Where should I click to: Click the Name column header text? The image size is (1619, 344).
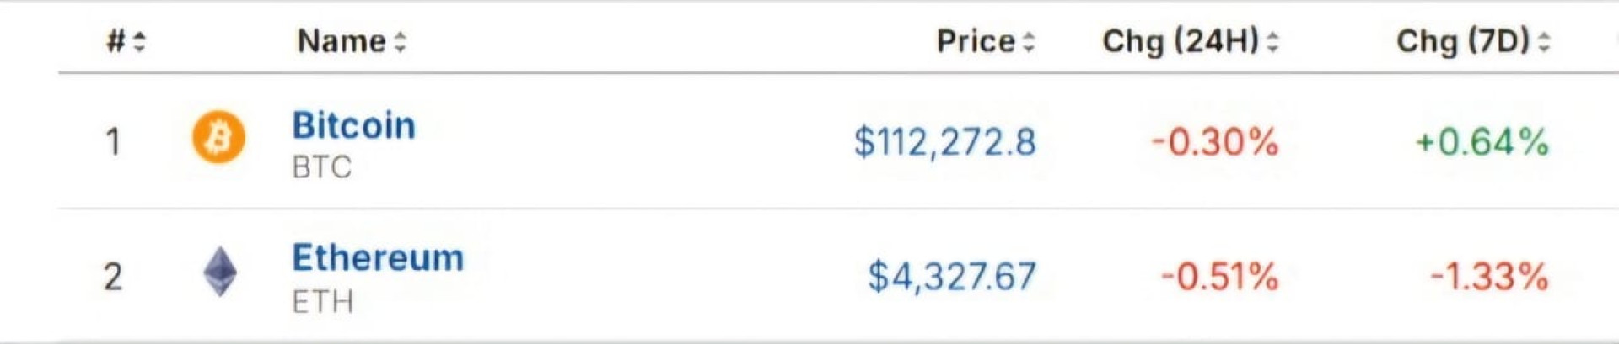point(342,41)
